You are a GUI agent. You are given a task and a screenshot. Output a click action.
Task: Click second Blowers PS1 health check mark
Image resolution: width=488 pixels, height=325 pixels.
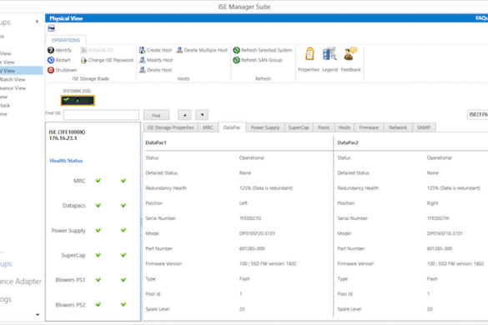point(123,280)
